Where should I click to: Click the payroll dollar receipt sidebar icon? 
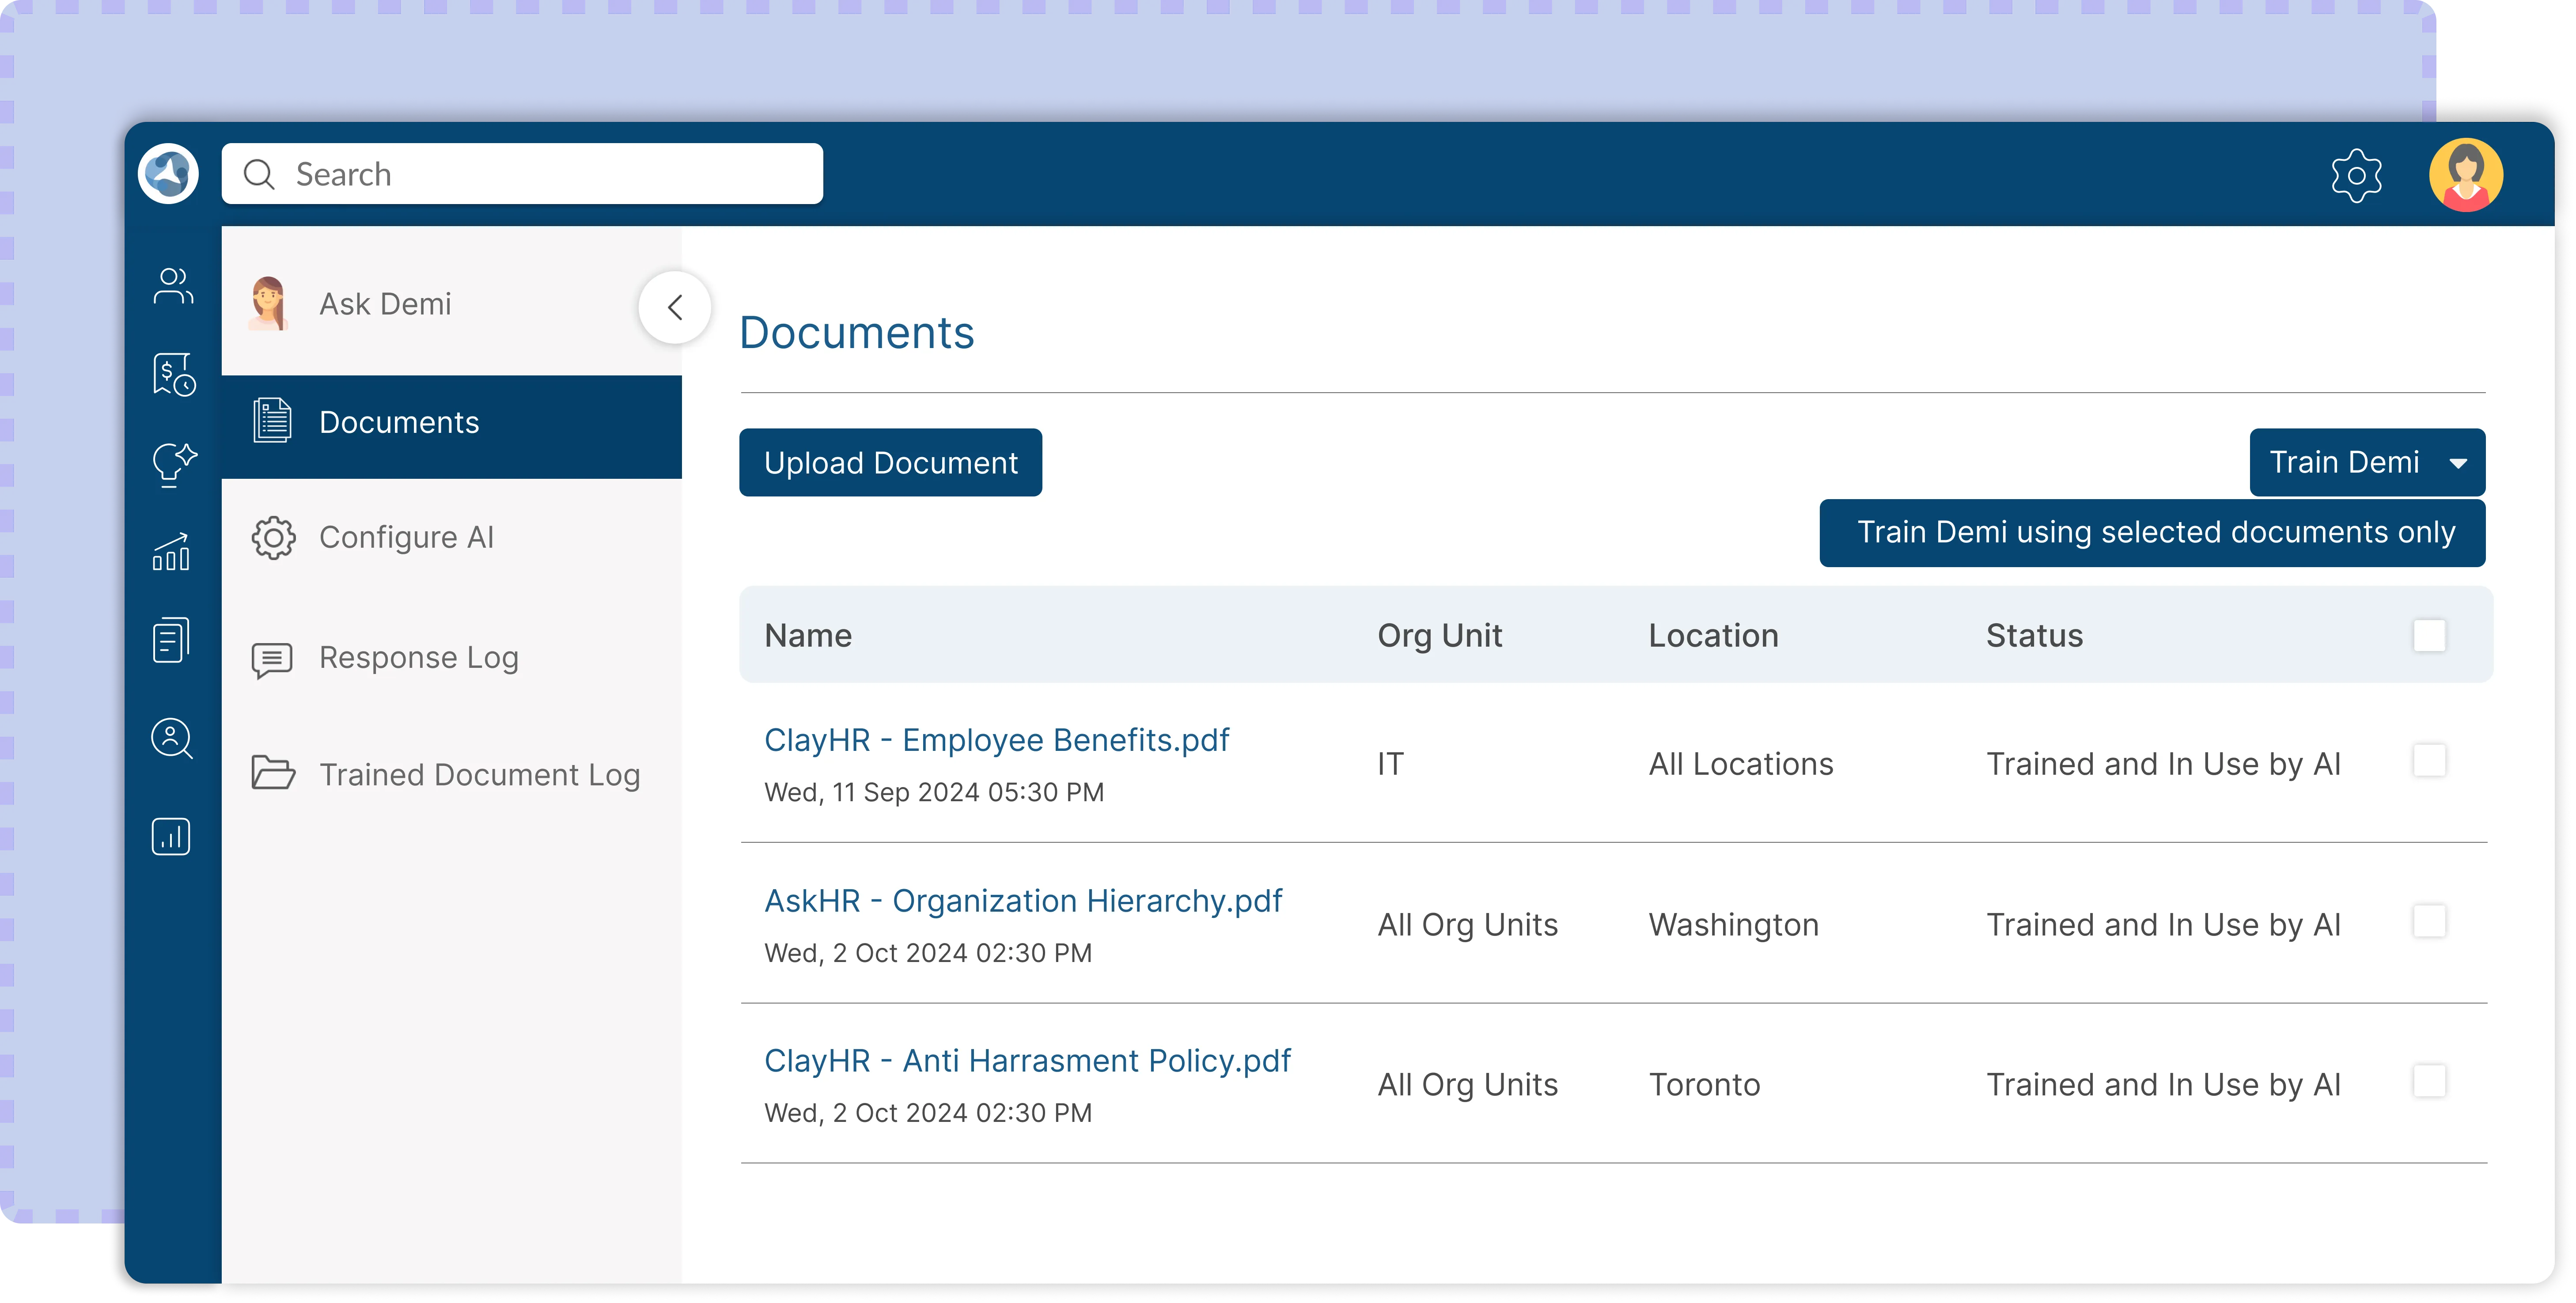[173, 374]
